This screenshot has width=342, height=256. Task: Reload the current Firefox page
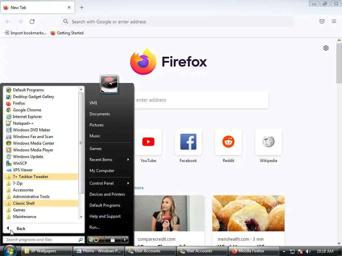[32, 22]
